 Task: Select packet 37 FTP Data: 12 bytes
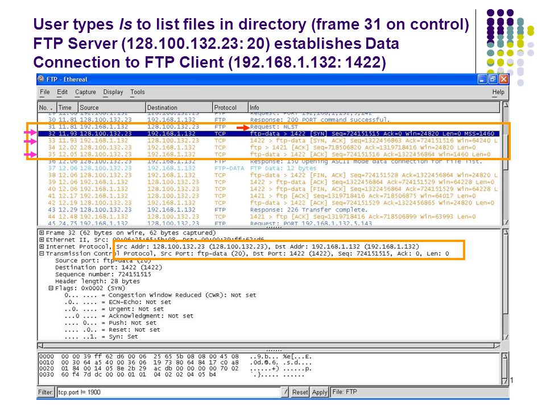tap(270, 168)
